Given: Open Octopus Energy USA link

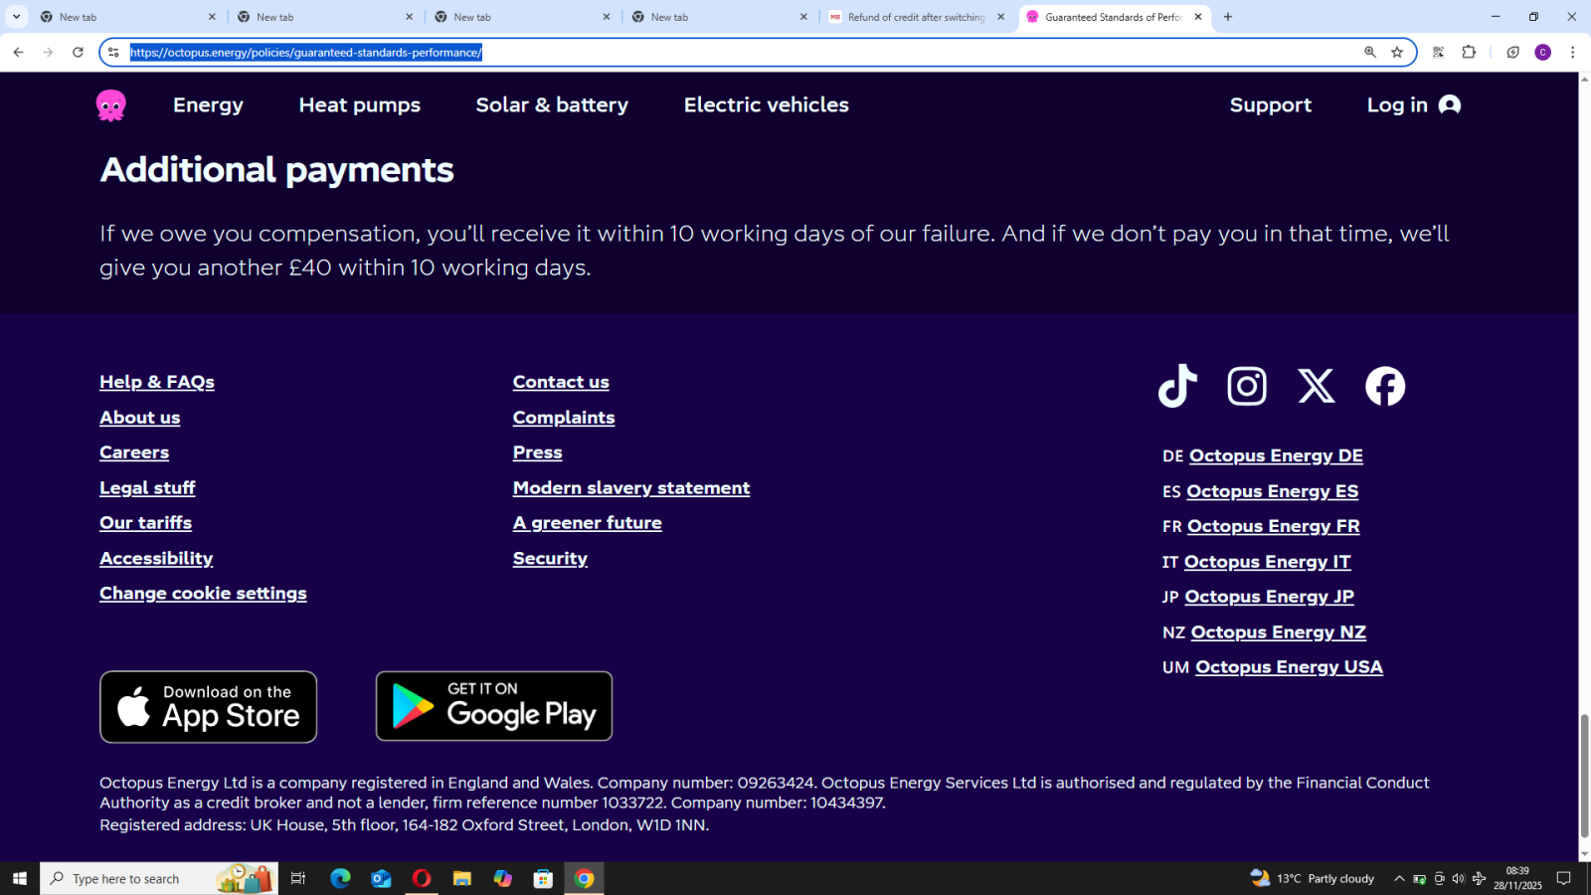Looking at the screenshot, I should point(1288,667).
